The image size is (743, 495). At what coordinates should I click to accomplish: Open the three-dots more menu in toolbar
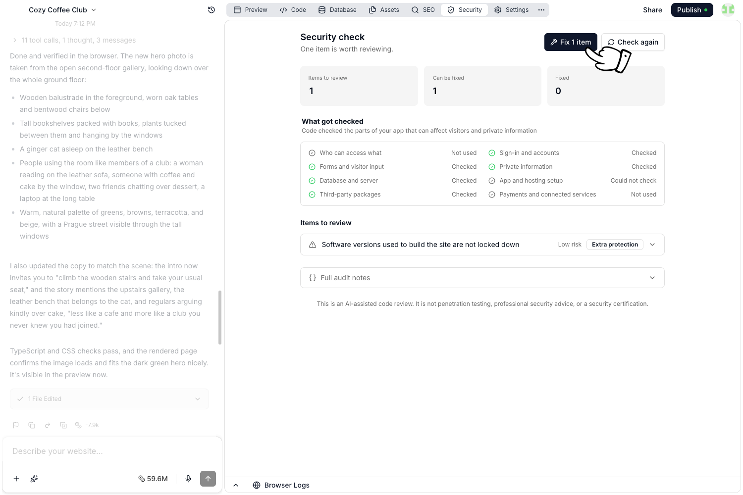tap(541, 10)
